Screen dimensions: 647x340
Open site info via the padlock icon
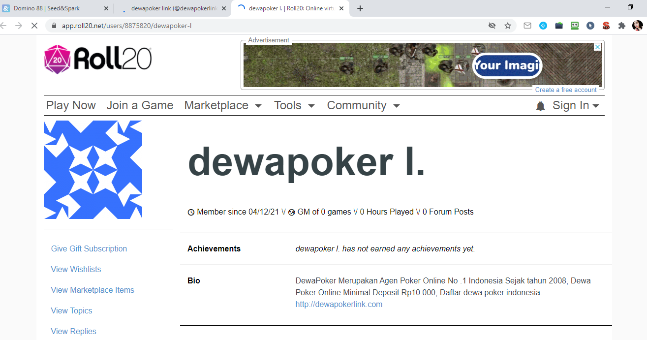click(54, 25)
